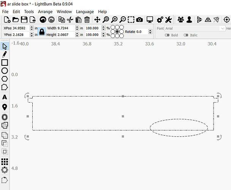Open settings gears icon
This screenshot has height=190, width=231.
tap(160, 20)
